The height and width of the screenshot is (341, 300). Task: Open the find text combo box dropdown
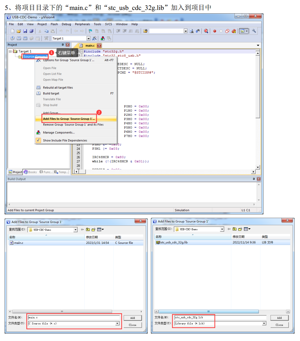click(186, 31)
